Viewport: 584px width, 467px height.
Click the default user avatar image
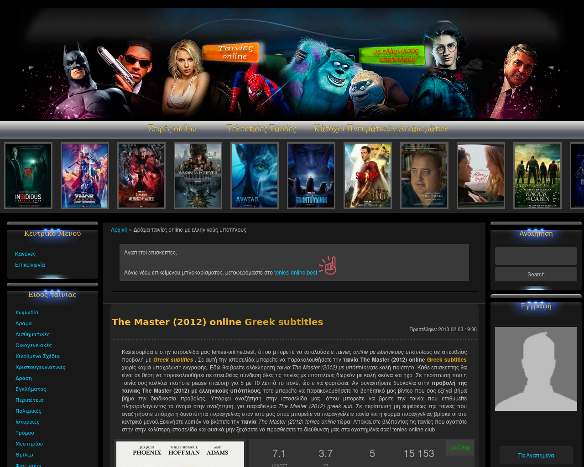536,369
